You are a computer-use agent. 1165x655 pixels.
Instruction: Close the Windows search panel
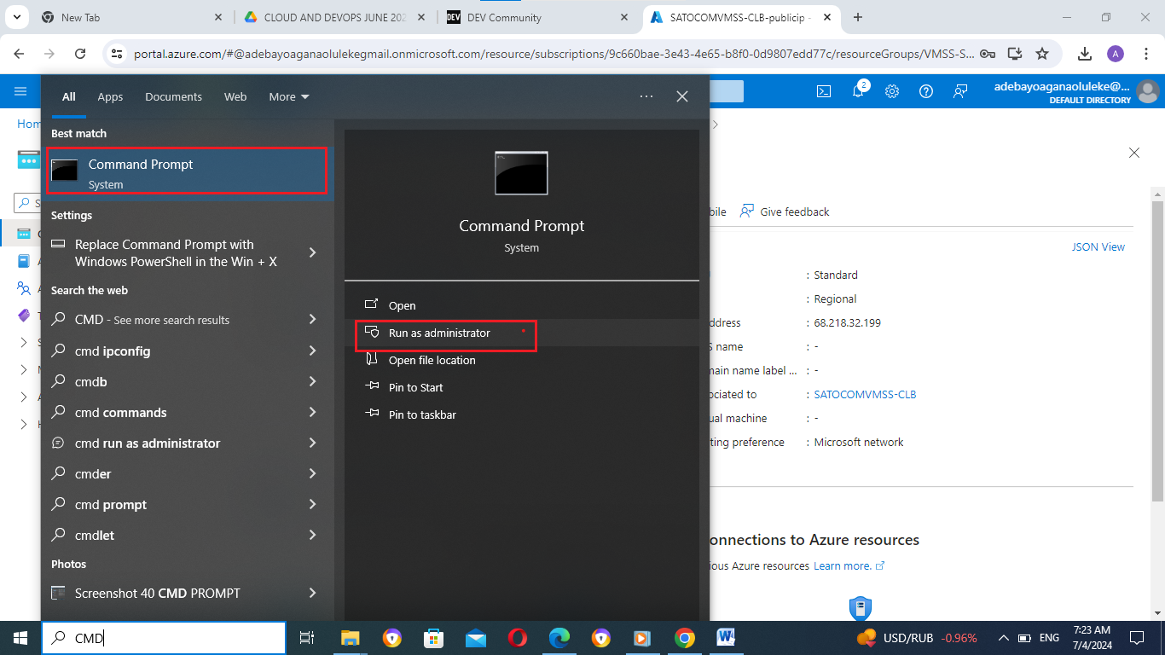682,97
